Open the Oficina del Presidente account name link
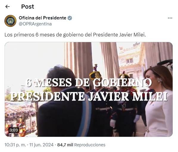 43,18
